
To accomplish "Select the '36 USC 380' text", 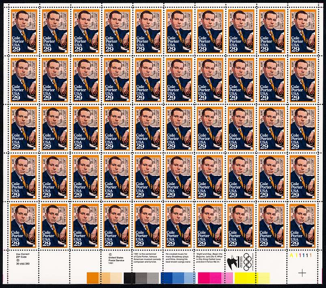I will 23,264.
